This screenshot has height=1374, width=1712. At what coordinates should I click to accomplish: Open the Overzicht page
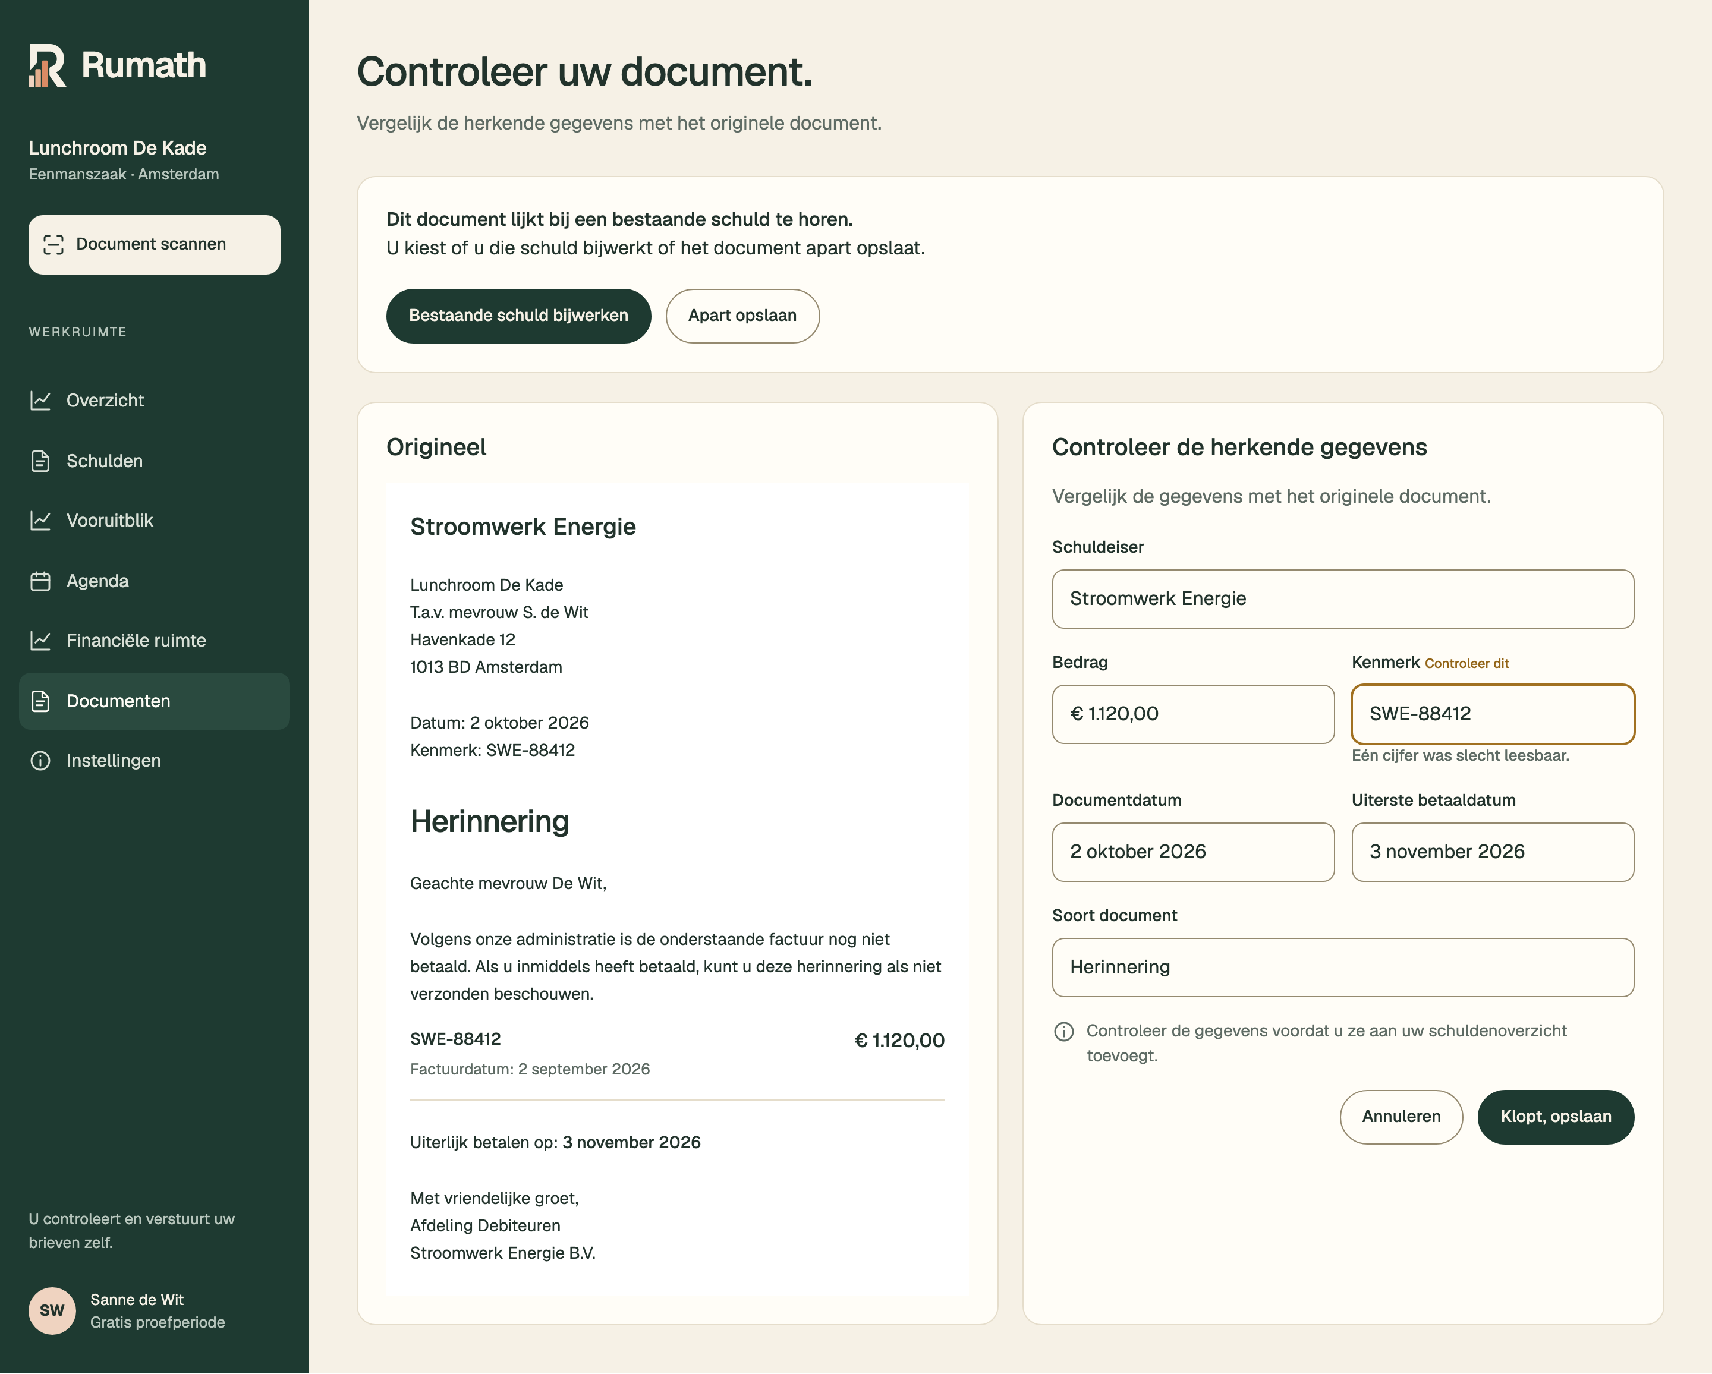tap(155, 400)
